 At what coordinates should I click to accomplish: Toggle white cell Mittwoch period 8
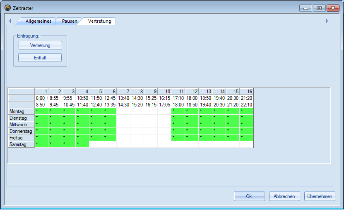(x=137, y=125)
